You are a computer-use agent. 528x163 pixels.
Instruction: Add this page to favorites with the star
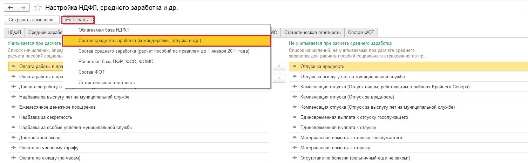point(38,7)
